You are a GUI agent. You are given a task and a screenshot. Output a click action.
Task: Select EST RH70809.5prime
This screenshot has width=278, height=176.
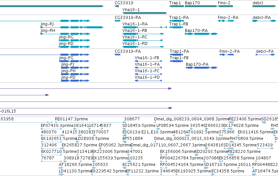pos(246,139)
